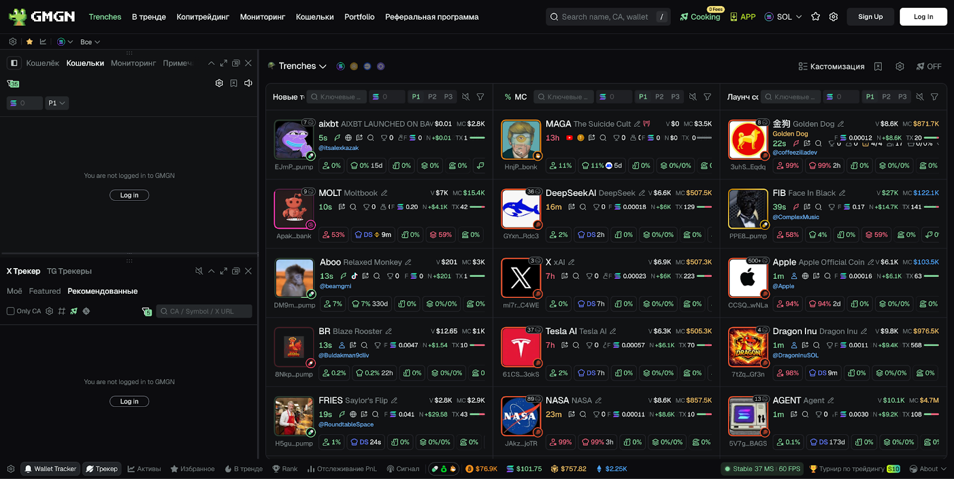Open Реферальная программа in the top menu
Image resolution: width=954 pixels, height=479 pixels.
[432, 17]
